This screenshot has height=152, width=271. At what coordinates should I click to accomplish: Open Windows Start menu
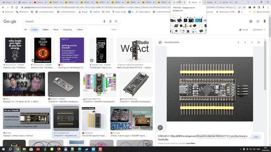pos(3,149)
